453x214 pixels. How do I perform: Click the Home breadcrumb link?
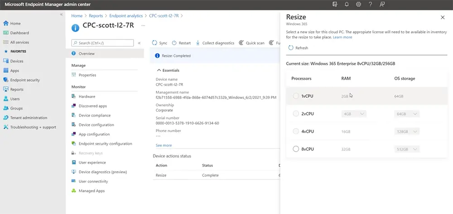coord(77,16)
